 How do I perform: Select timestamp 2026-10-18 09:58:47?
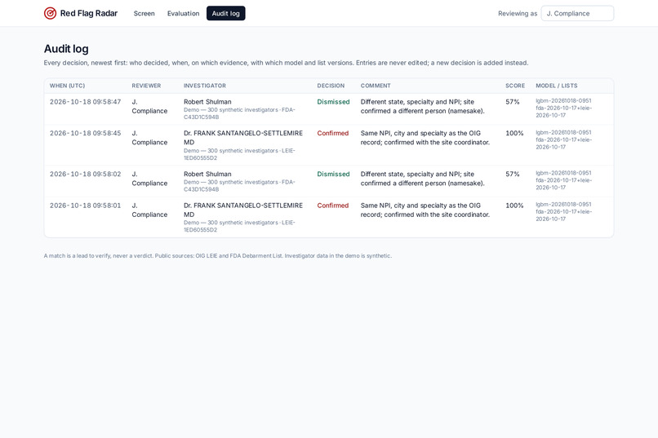click(85, 102)
